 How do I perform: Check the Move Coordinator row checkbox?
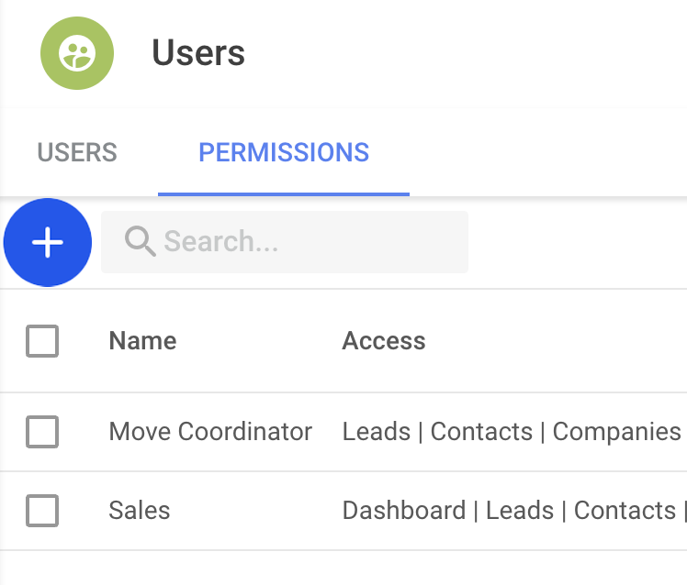coord(42,432)
